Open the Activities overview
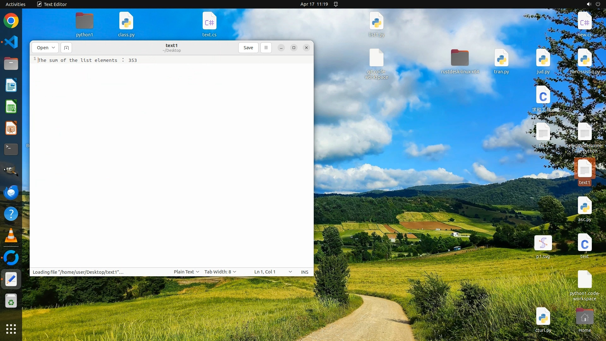Image resolution: width=606 pixels, height=341 pixels. [x=15, y=4]
